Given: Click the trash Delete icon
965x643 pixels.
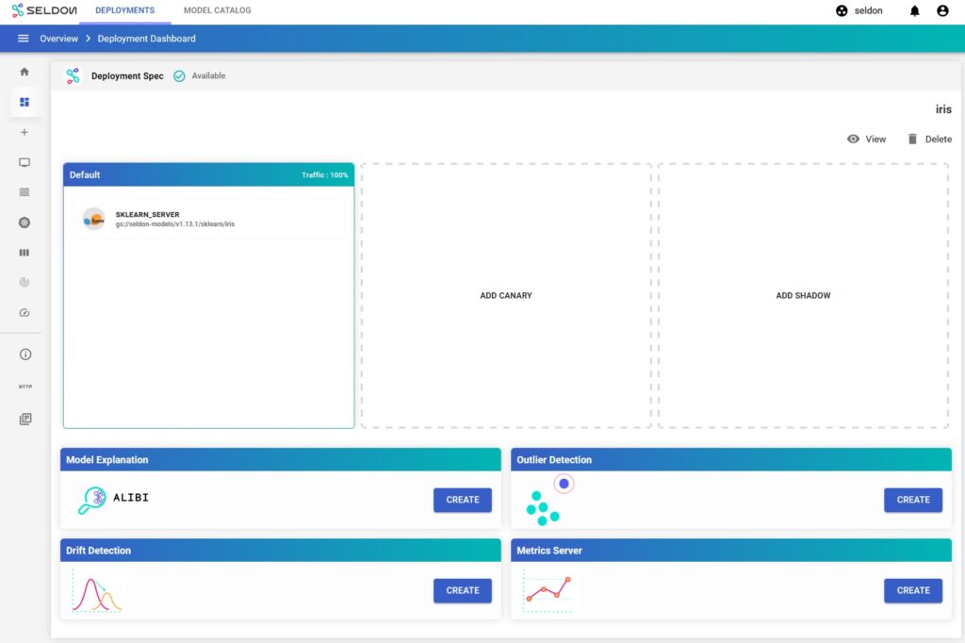Looking at the screenshot, I should 912,139.
